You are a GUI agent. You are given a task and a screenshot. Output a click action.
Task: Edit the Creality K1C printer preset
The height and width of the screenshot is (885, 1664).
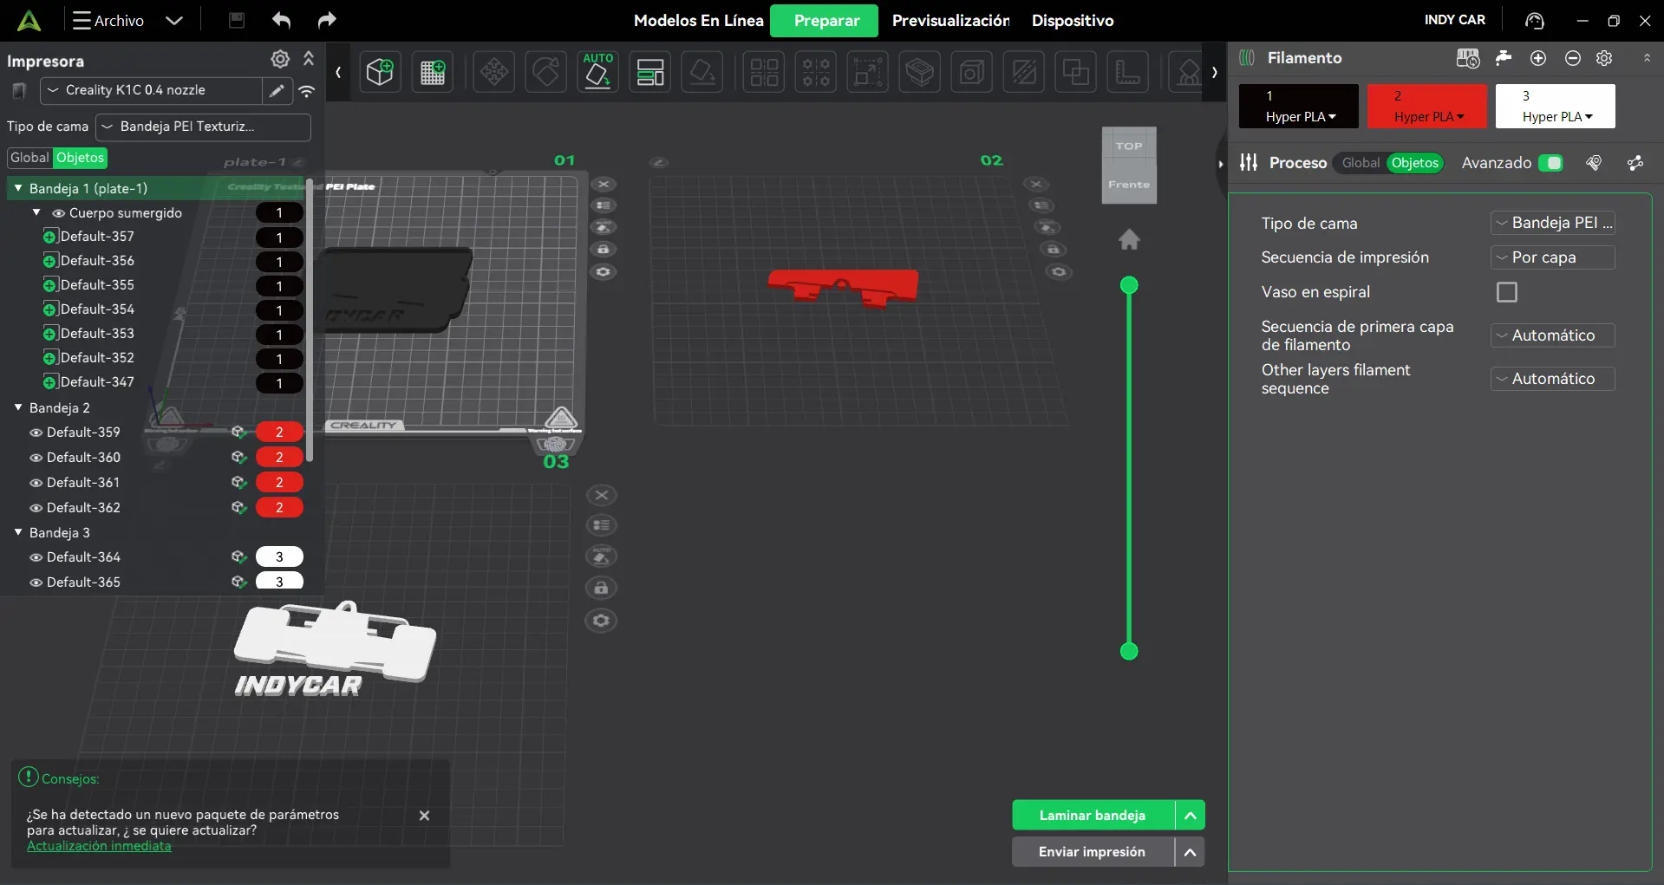pos(277,90)
